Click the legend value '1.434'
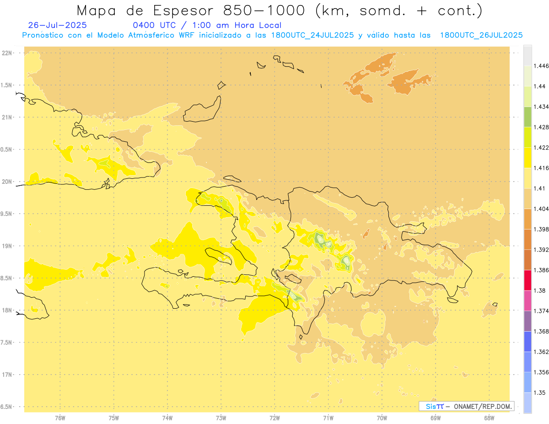549x424 pixels. coord(542,107)
